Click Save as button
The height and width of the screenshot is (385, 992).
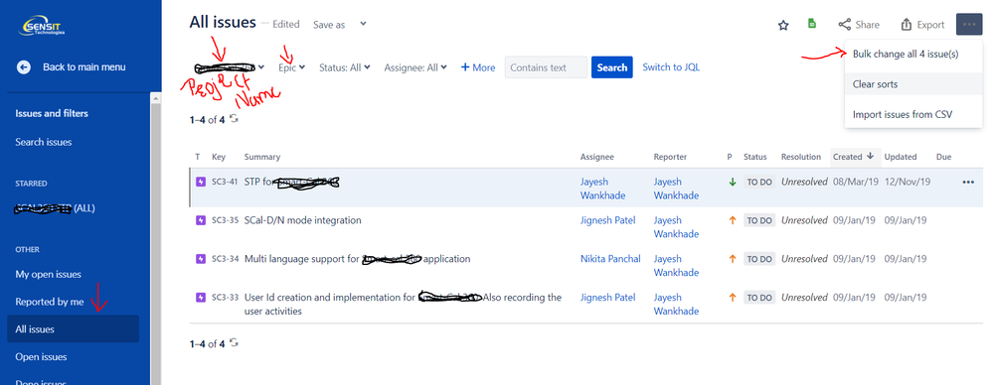coord(329,25)
